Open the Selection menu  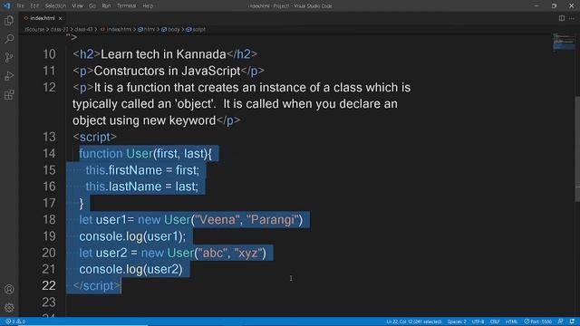(55, 6)
